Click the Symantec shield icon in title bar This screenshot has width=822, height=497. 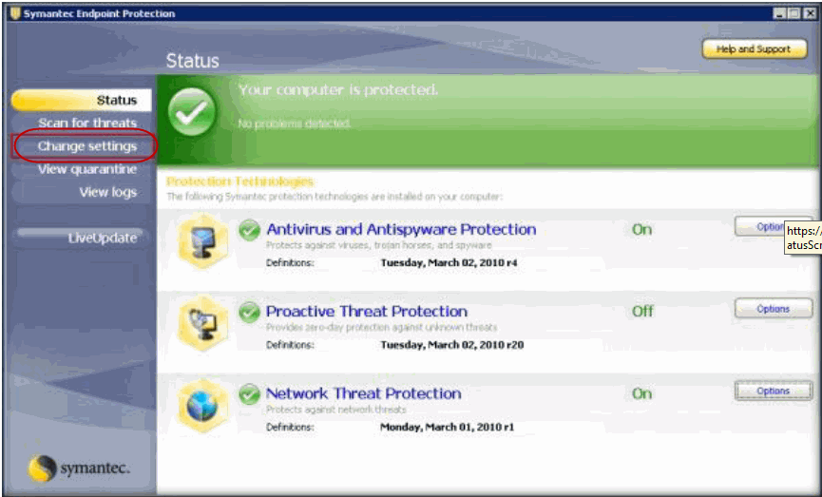[x=14, y=14]
